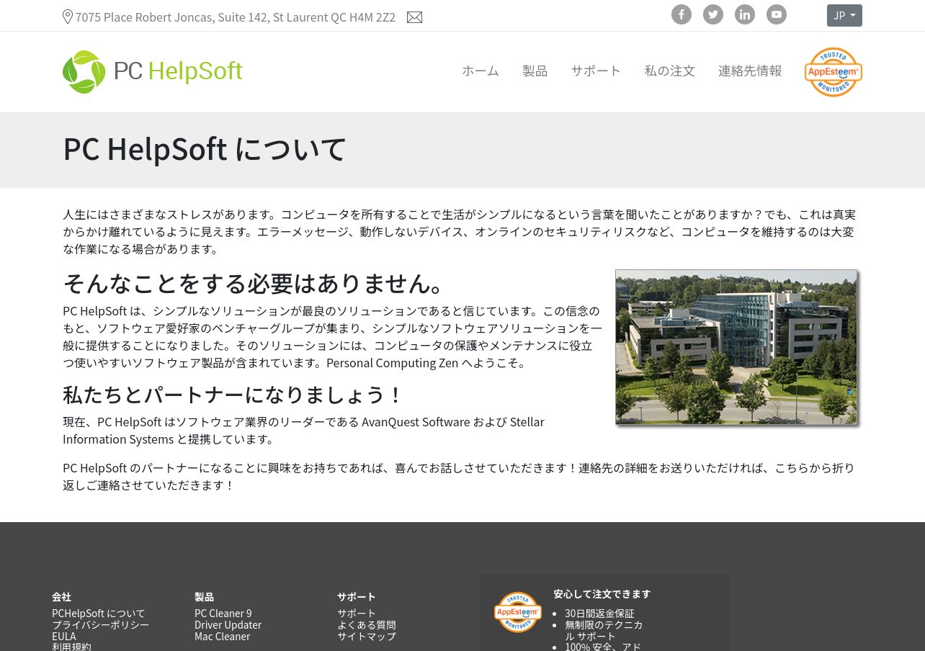Open the ホーム menu item

[481, 71]
